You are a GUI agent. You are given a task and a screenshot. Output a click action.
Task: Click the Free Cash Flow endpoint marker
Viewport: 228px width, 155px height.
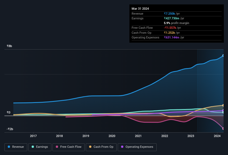(x=223, y=129)
